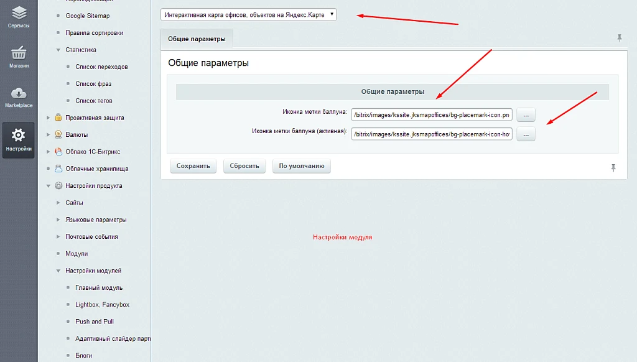This screenshot has height=362, width=637.
Task: Open Главный модуль settings
Action: tap(99, 287)
